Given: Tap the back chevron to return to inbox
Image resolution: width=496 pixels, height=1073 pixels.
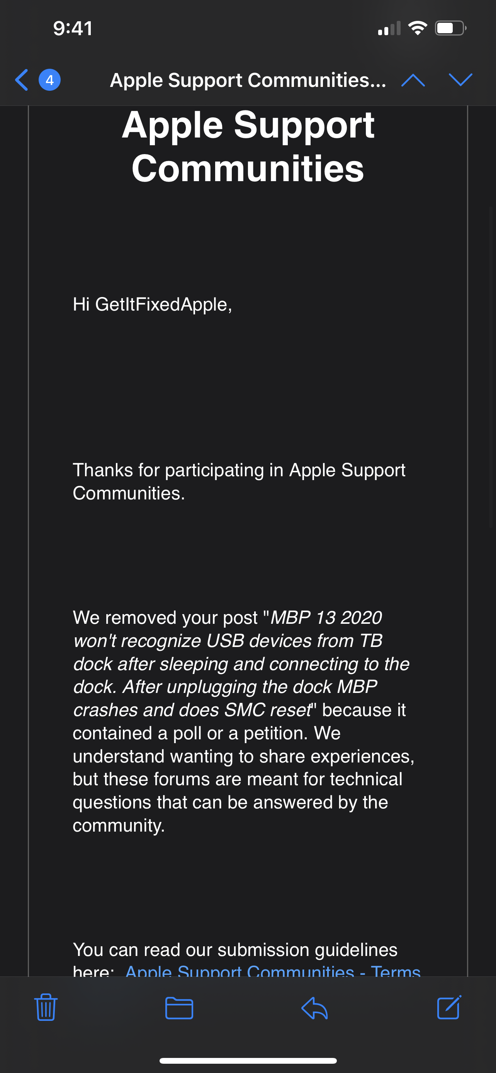Looking at the screenshot, I should 22,80.
